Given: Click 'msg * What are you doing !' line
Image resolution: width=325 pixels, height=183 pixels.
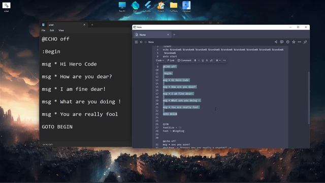Looking at the screenshot, I should (x=81, y=102).
